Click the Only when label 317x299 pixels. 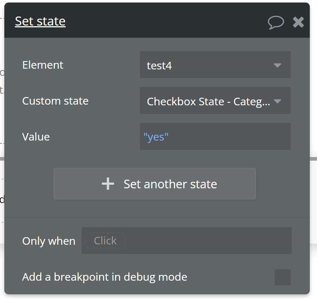coord(49,241)
